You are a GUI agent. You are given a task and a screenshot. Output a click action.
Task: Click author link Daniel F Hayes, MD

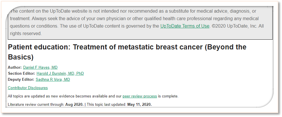coord(40,68)
